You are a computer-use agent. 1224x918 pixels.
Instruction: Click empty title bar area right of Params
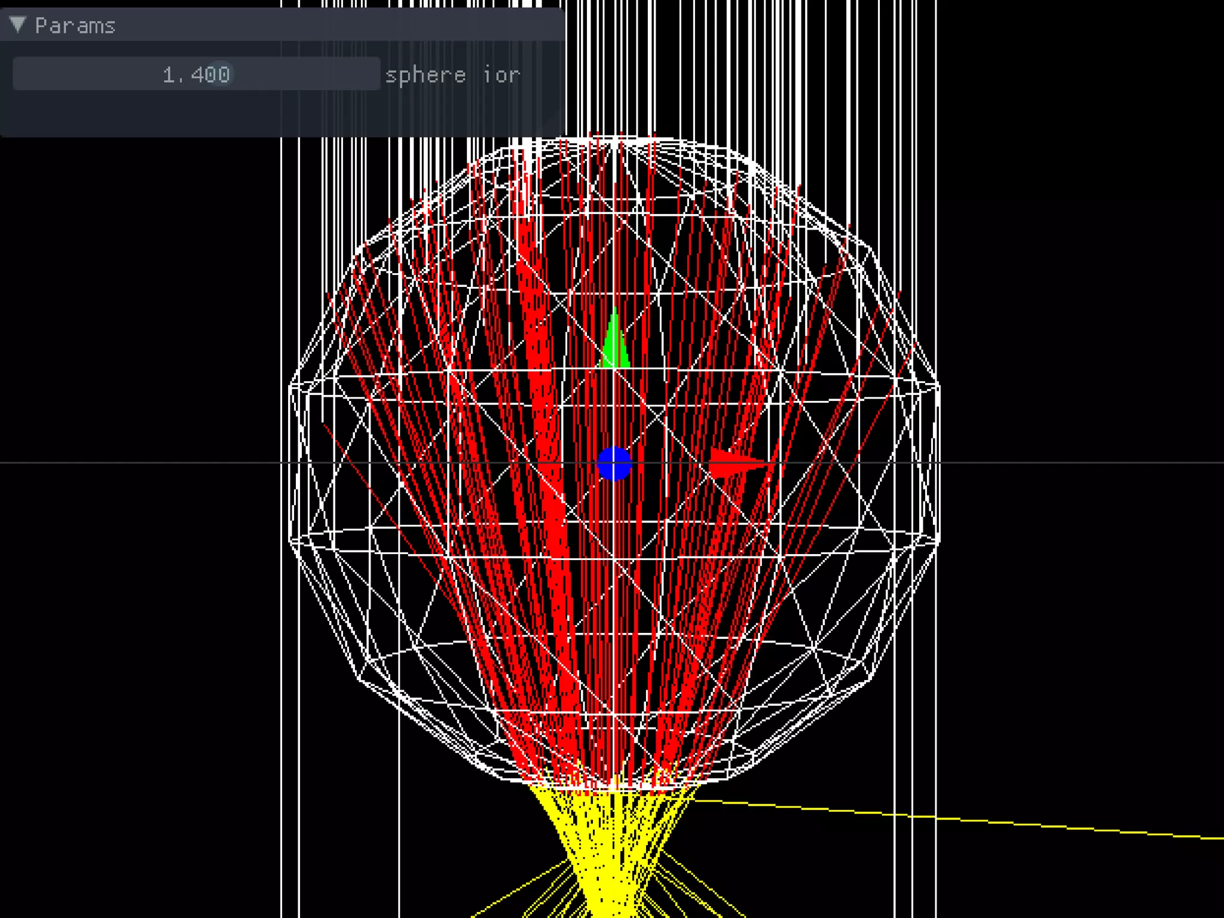tap(335, 25)
